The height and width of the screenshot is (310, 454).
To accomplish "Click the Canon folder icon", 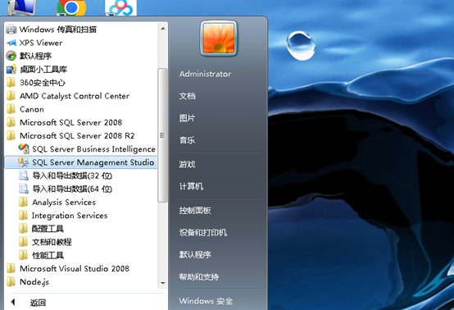I will tap(11, 109).
